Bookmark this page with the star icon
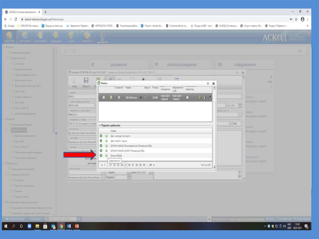 point(296,19)
